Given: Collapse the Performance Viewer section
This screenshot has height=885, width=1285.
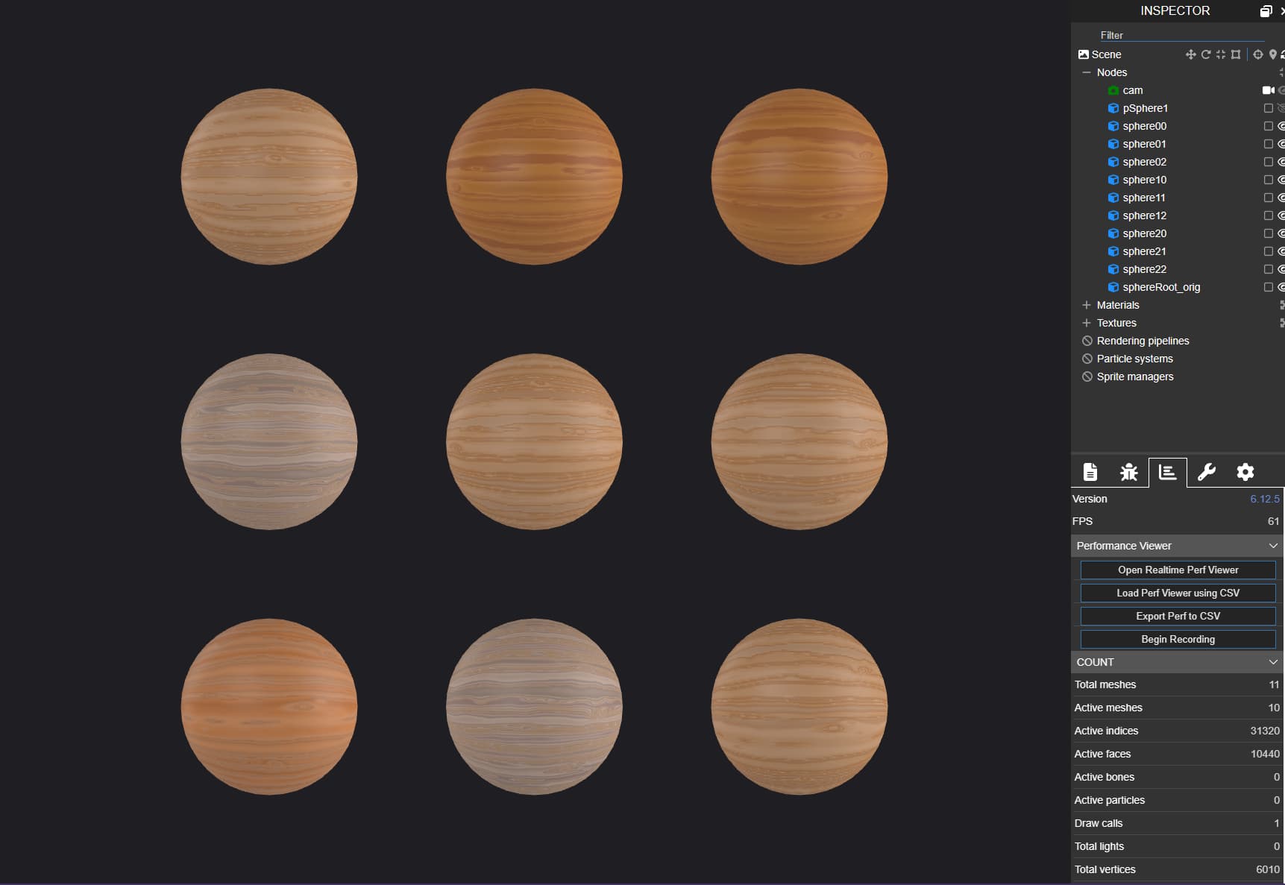Looking at the screenshot, I should 1273,546.
